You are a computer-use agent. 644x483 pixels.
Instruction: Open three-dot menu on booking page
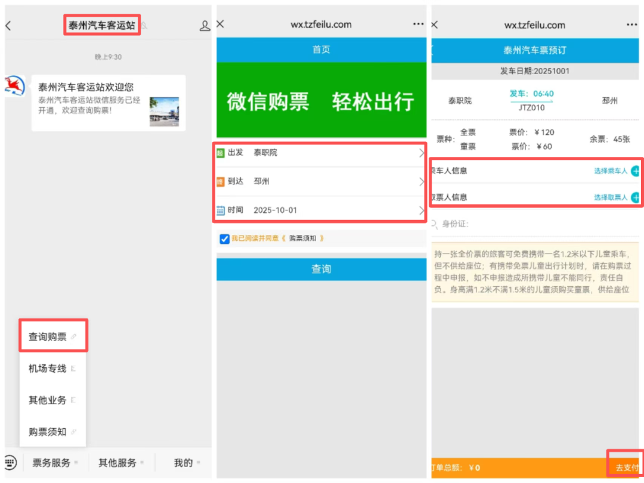(631, 24)
